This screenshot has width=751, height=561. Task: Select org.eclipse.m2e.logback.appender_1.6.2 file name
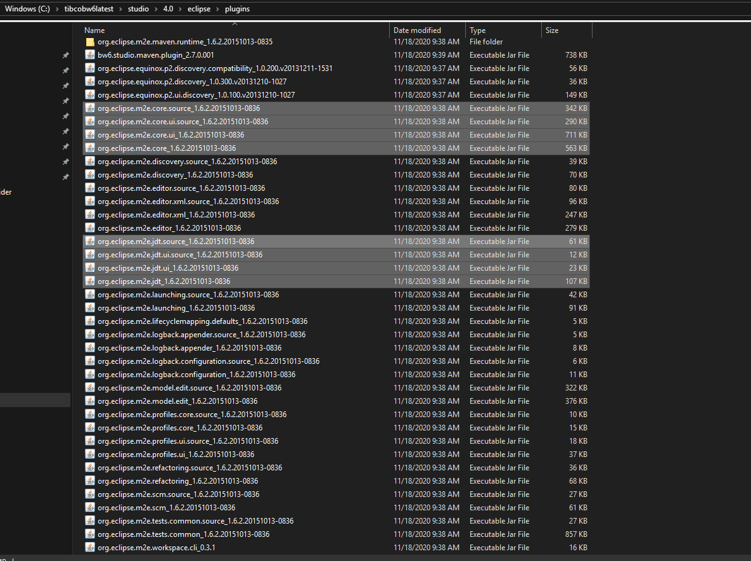(x=189, y=348)
